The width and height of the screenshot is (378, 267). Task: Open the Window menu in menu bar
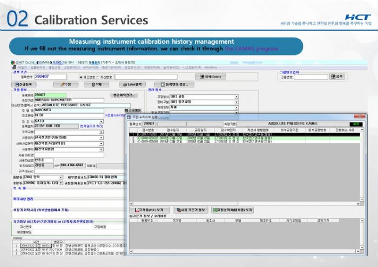pos(211,67)
